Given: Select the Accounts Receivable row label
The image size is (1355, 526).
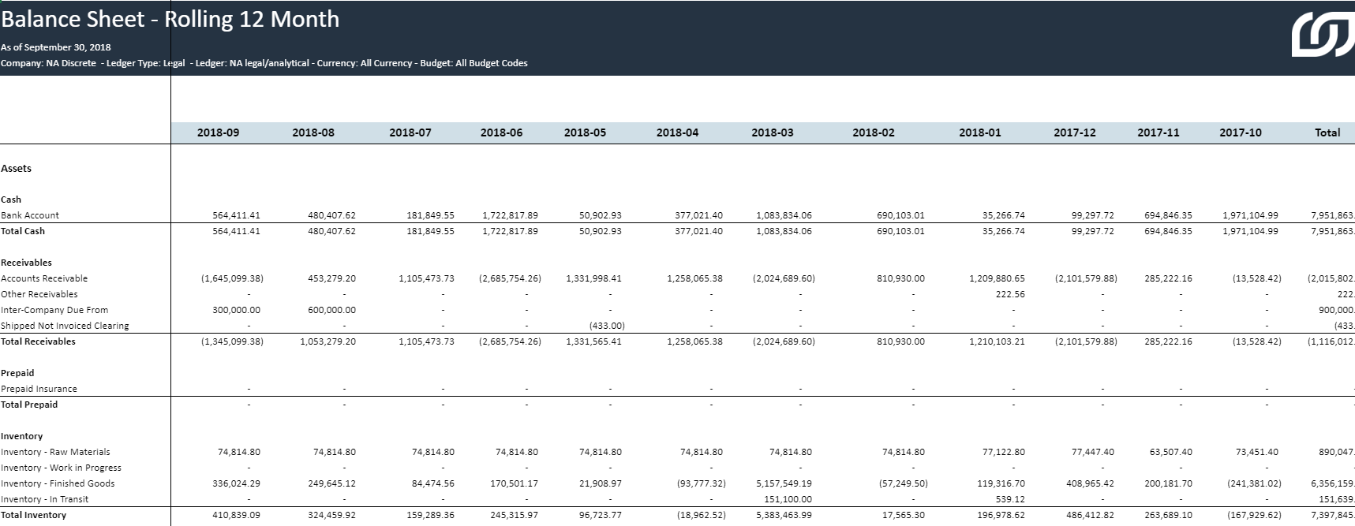Looking at the screenshot, I should point(44,278).
